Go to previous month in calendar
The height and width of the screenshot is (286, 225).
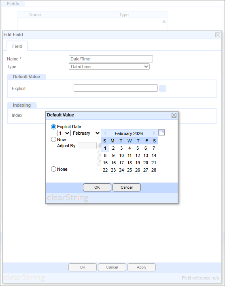tap(105, 133)
